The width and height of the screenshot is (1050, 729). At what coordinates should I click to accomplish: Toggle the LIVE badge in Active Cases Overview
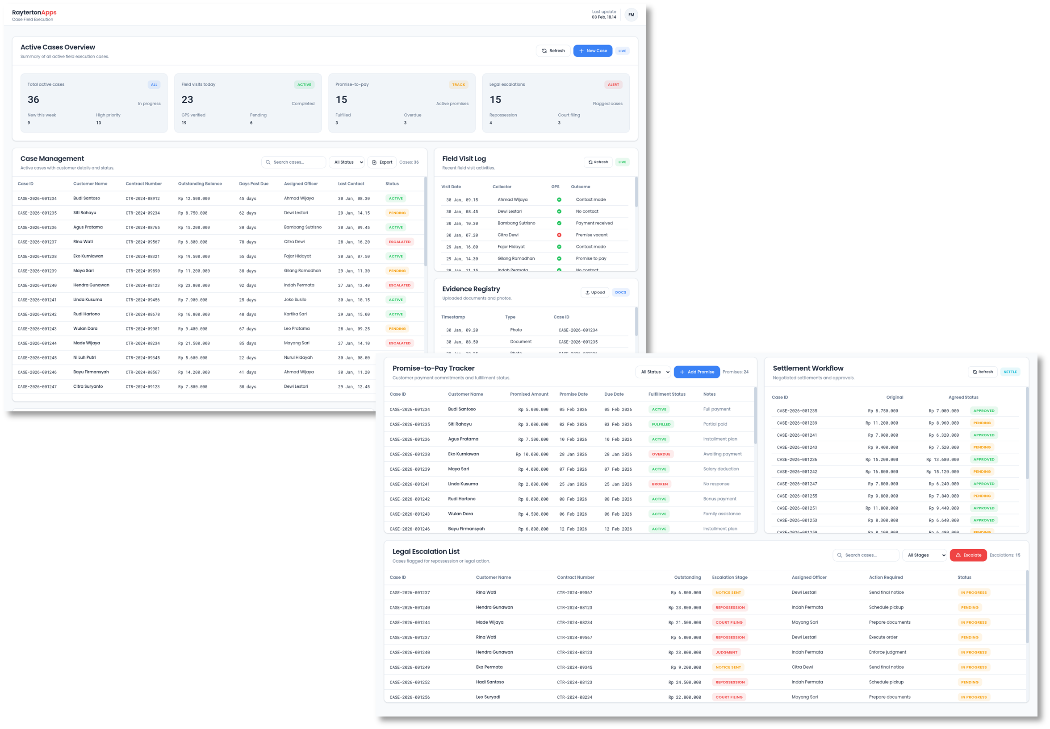(x=622, y=50)
